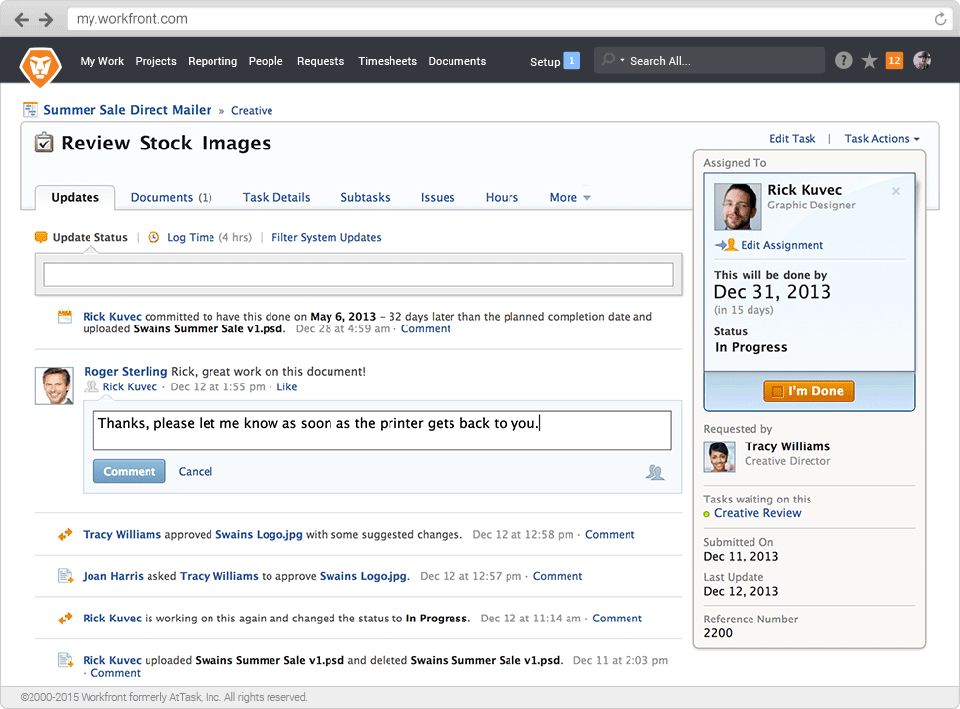Viewport: 960px width, 709px height.
Task: Click the user profile avatar in header
Action: click(x=922, y=61)
